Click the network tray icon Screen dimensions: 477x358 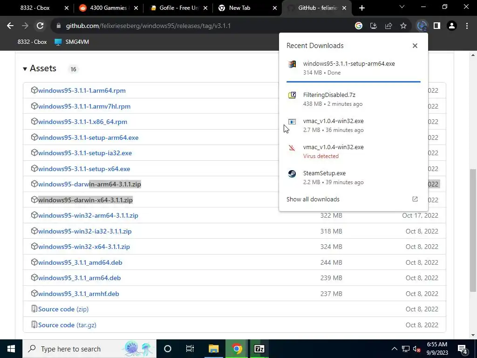coord(406,349)
